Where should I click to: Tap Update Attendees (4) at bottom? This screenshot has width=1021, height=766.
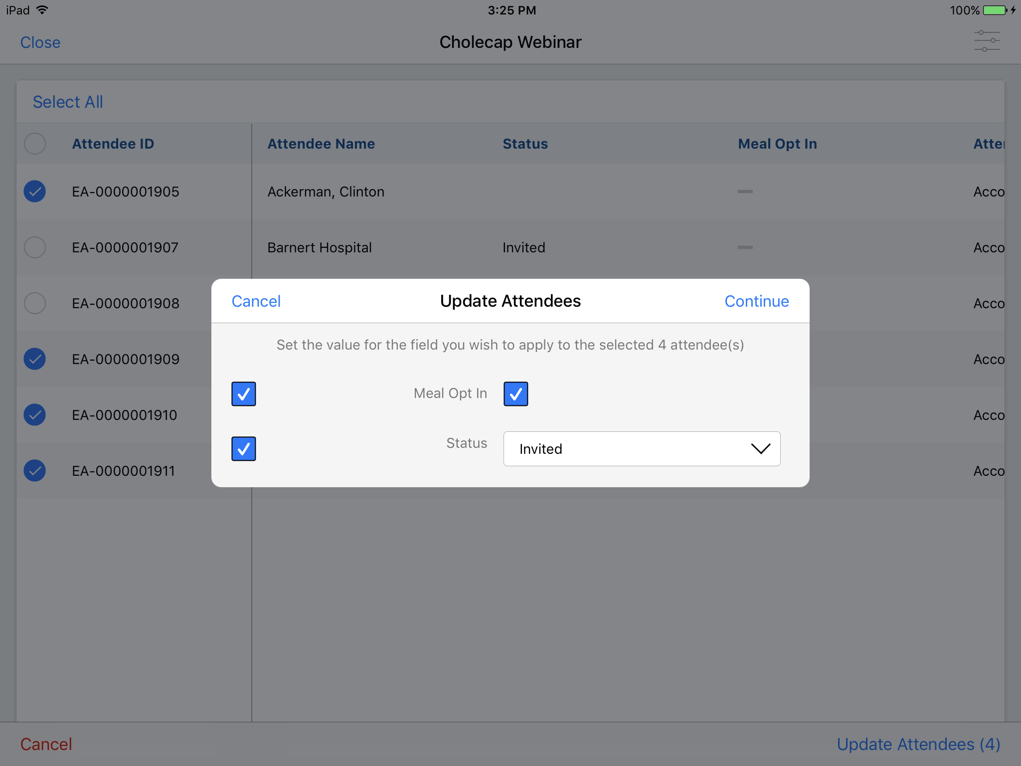(x=918, y=744)
